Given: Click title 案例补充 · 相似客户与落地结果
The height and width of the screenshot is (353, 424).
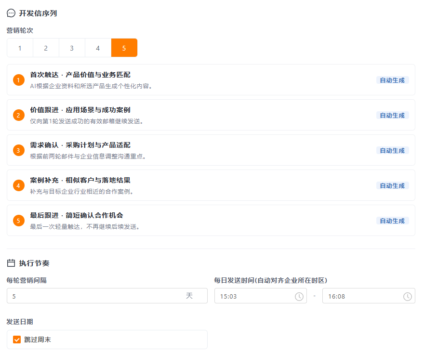Looking at the screenshot, I should point(80,180).
